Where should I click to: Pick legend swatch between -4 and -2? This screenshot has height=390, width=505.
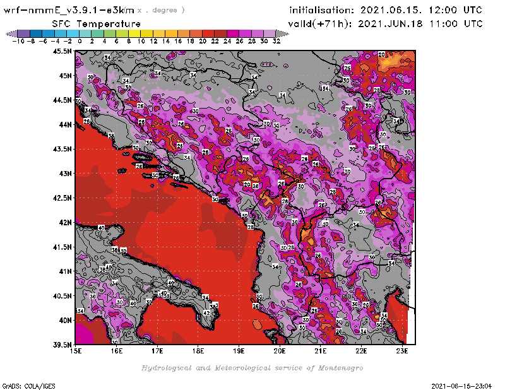[x=61, y=33]
